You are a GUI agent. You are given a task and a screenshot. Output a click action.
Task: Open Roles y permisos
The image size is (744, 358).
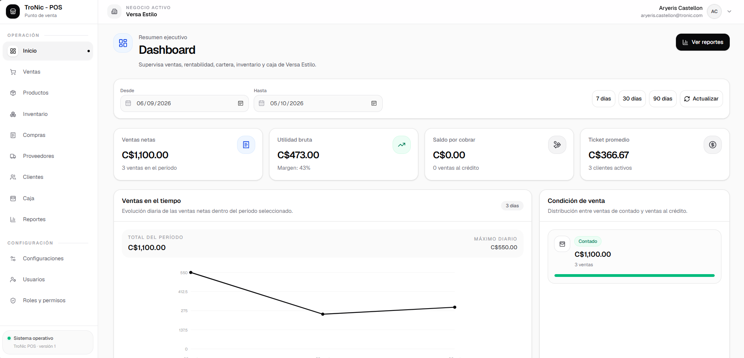point(48,301)
